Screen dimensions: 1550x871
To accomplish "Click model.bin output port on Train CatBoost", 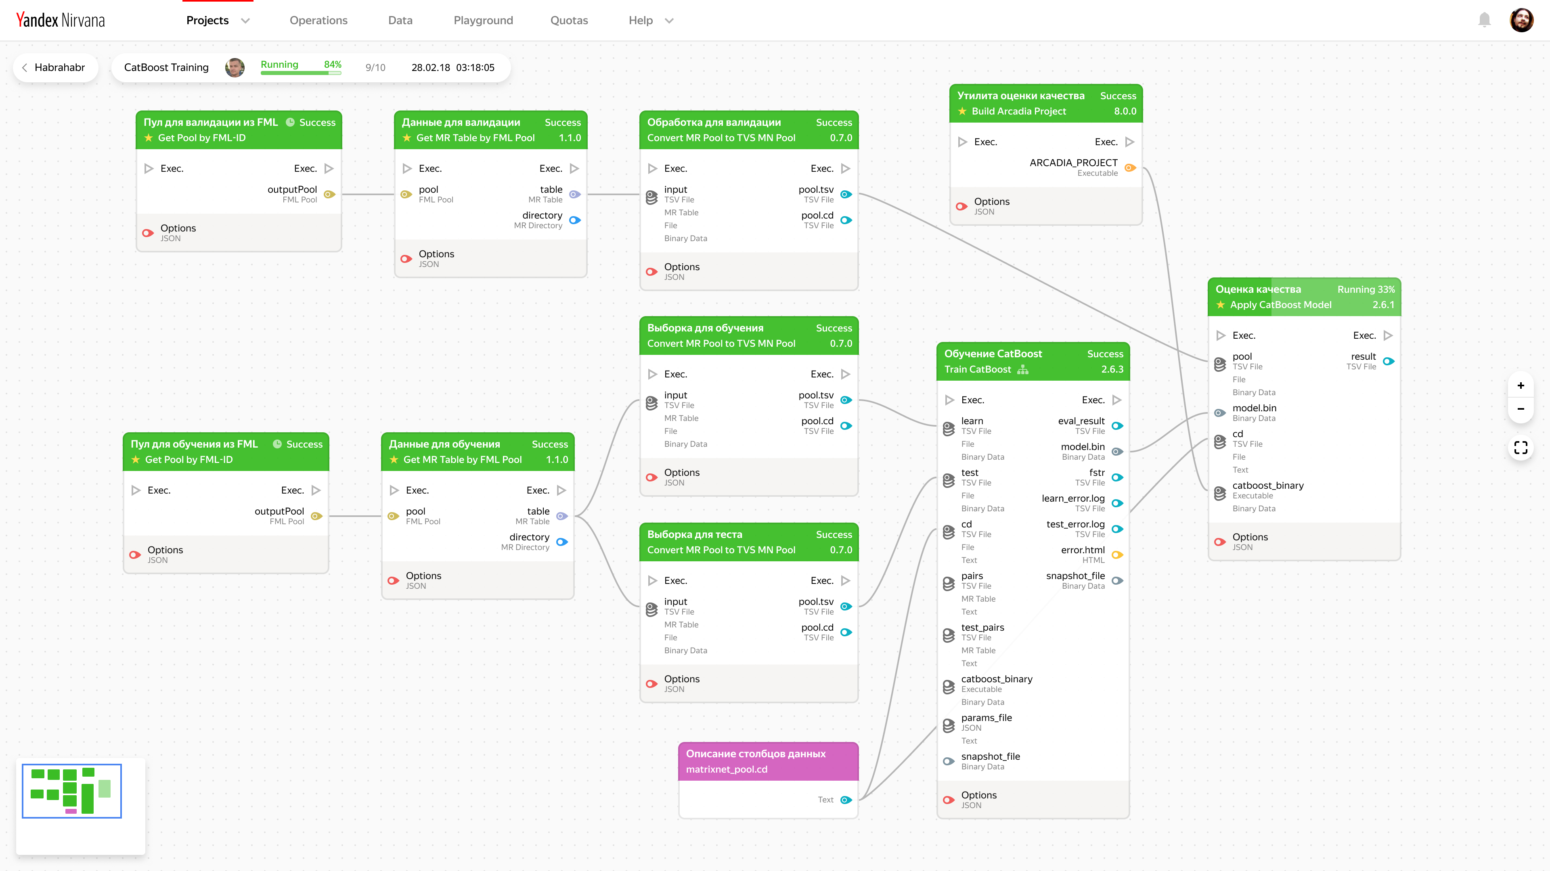I will (x=1117, y=452).
